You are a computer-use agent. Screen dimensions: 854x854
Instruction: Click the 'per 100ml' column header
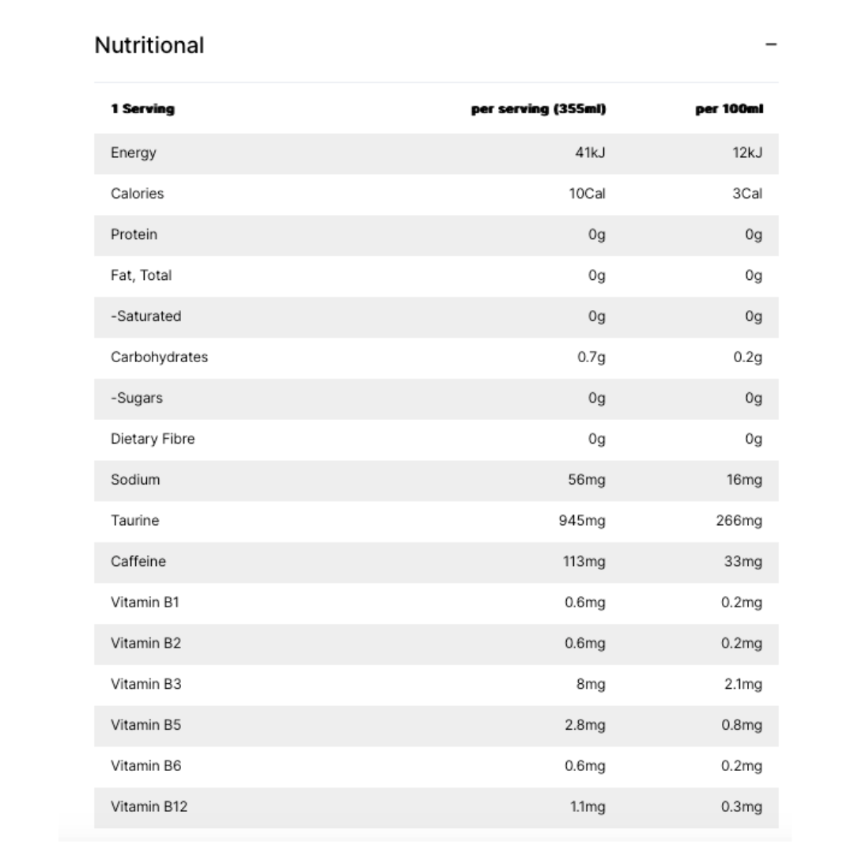pos(729,109)
